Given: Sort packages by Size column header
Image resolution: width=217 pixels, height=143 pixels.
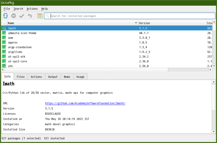Looking at the screenshot, I should pyautogui.click(x=209, y=23).
